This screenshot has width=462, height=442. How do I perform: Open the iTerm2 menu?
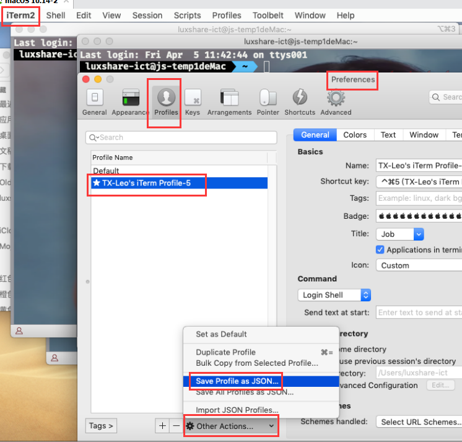[x=20, y=15]
